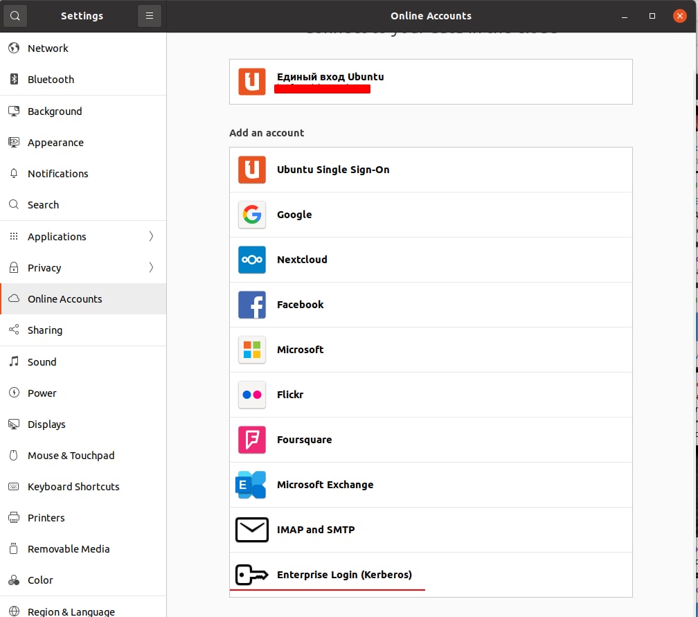Screen dimensions: 698x617
Task: Switch to Appearance settings
Action: [83, 143]
